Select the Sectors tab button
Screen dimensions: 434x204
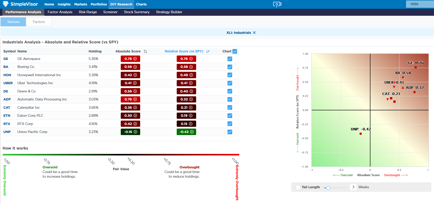(13, 22)
